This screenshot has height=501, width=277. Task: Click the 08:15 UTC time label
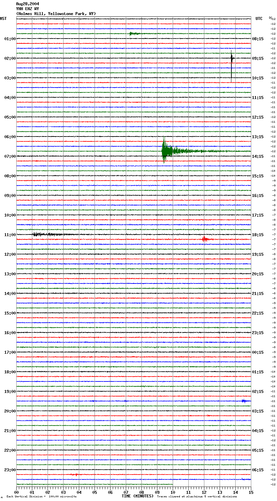(258, 39)
